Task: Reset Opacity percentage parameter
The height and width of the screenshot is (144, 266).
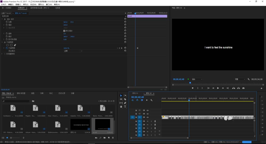Action: click(x=125, y=48)
